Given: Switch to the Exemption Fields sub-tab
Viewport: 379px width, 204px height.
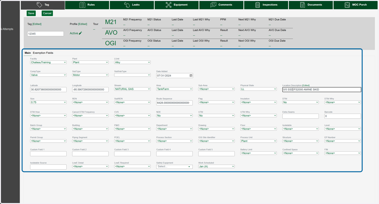Looking at the screenshot, I should (x=43, y=53).
